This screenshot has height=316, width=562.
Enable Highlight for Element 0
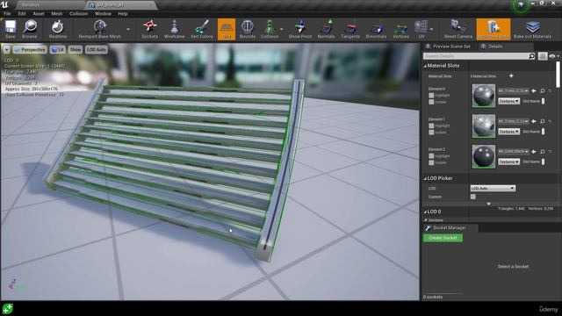click(431, 96)
